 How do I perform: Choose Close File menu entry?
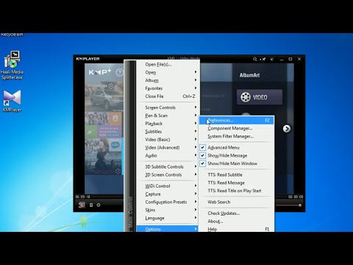point(168,96)
